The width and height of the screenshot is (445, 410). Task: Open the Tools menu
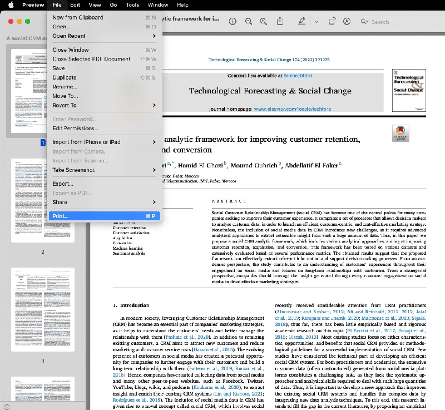point(132,5)
